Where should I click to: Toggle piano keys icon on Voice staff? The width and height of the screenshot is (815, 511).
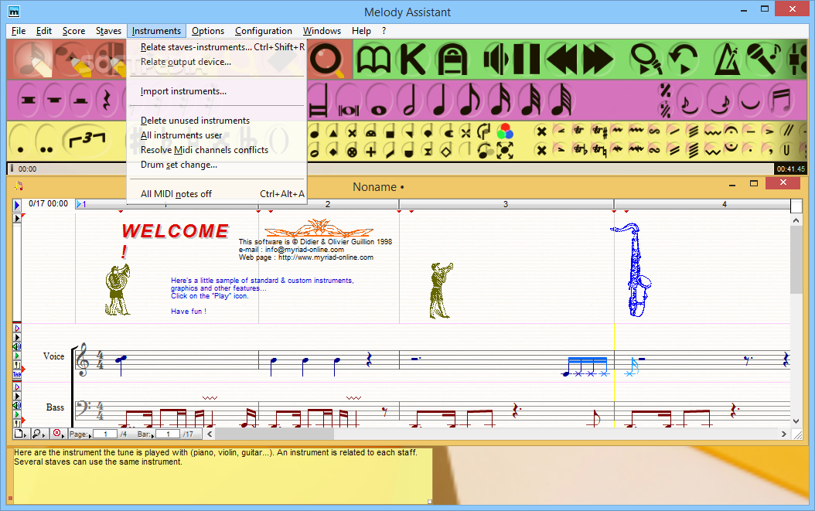click(x=17, y=365)
